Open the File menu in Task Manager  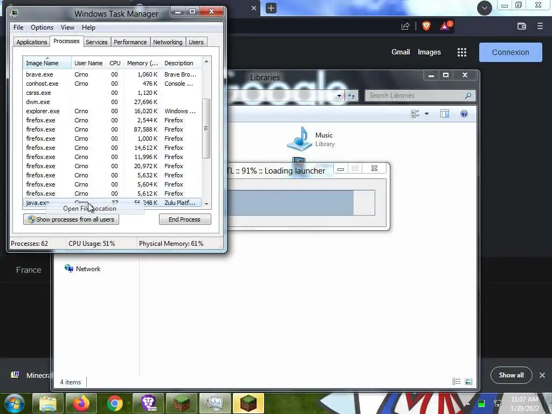coord(18,27)
